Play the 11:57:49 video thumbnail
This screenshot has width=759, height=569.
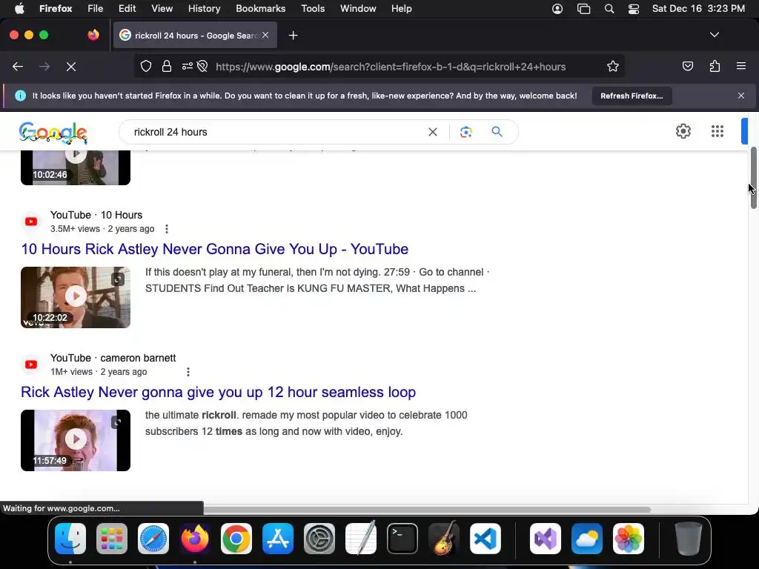76,440
